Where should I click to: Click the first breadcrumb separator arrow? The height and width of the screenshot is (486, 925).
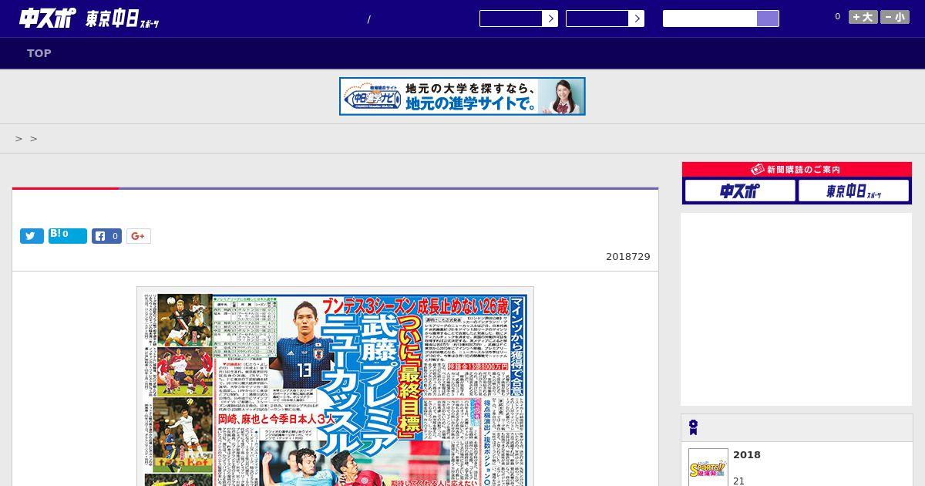(18, 139)
